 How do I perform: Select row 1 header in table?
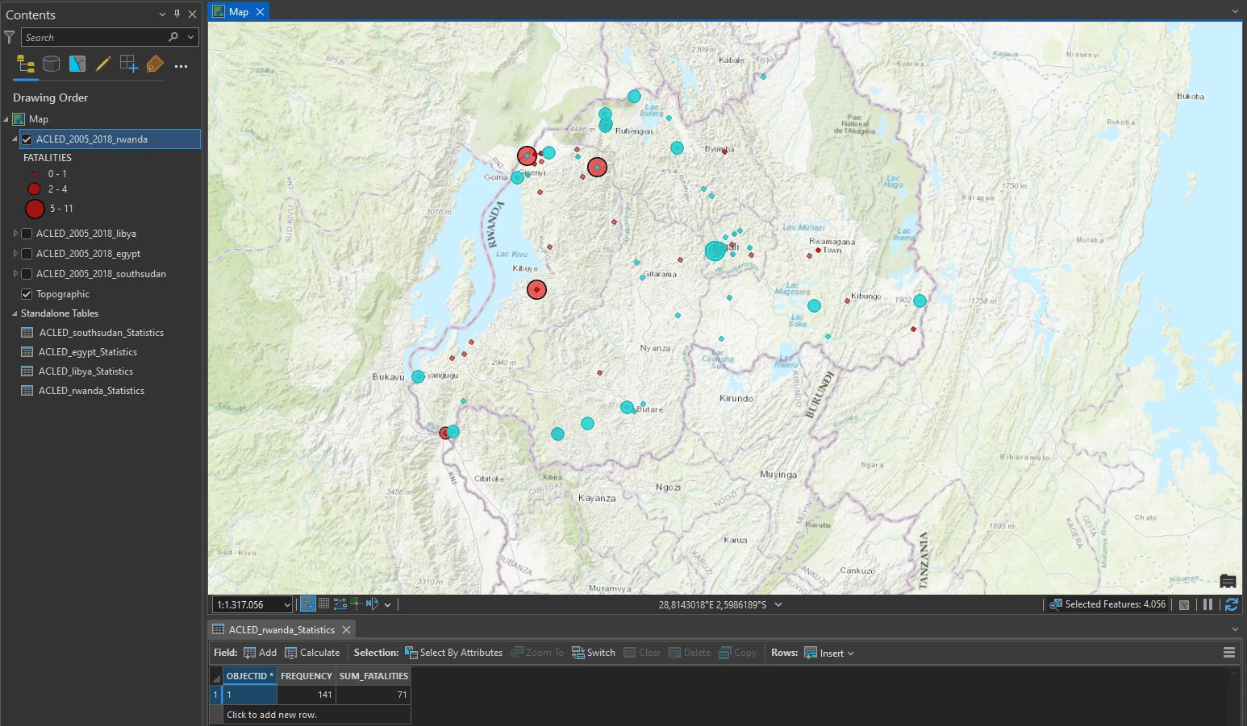click(x=215, y=695)
